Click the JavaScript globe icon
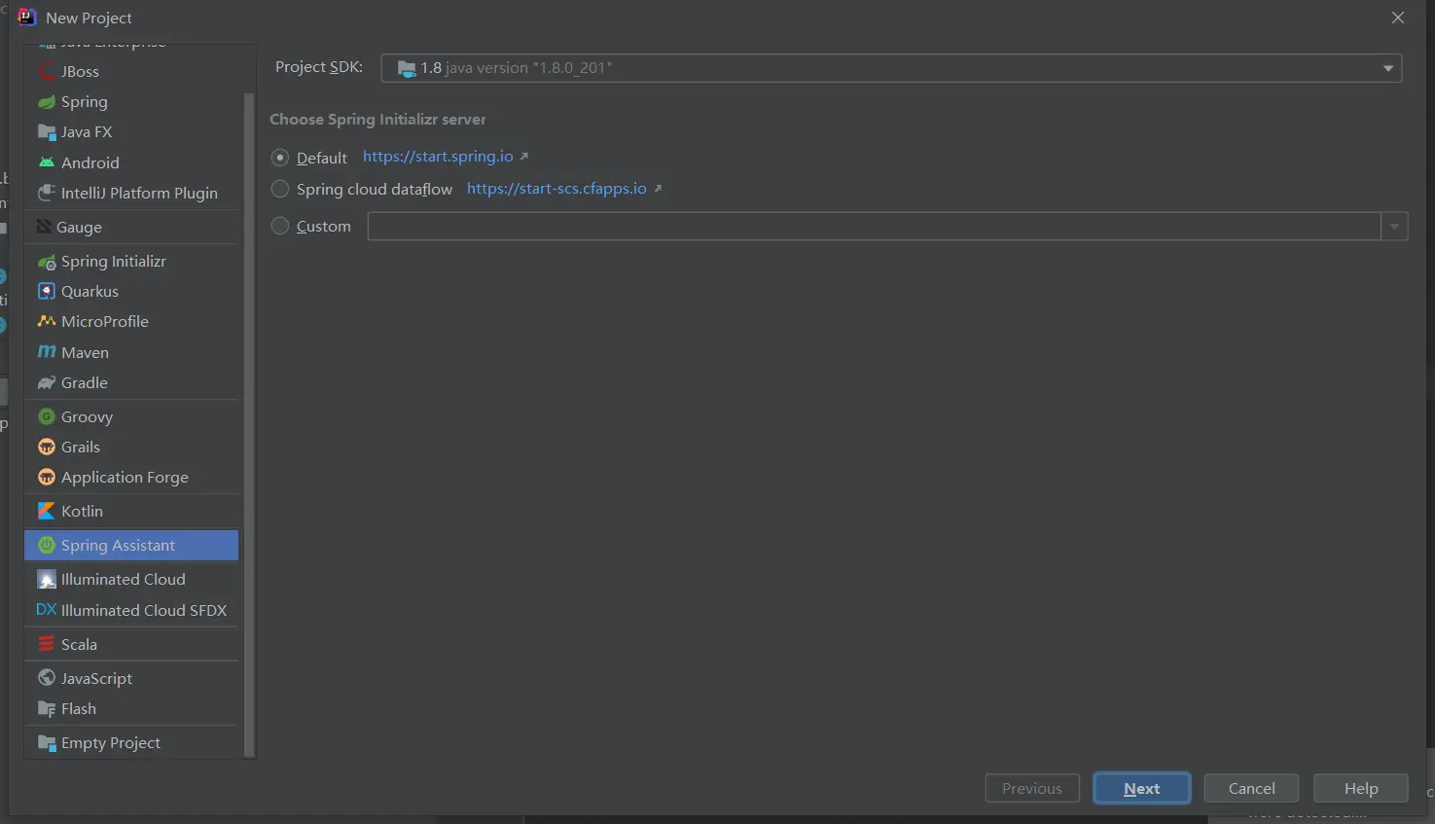 click(47, 678)
